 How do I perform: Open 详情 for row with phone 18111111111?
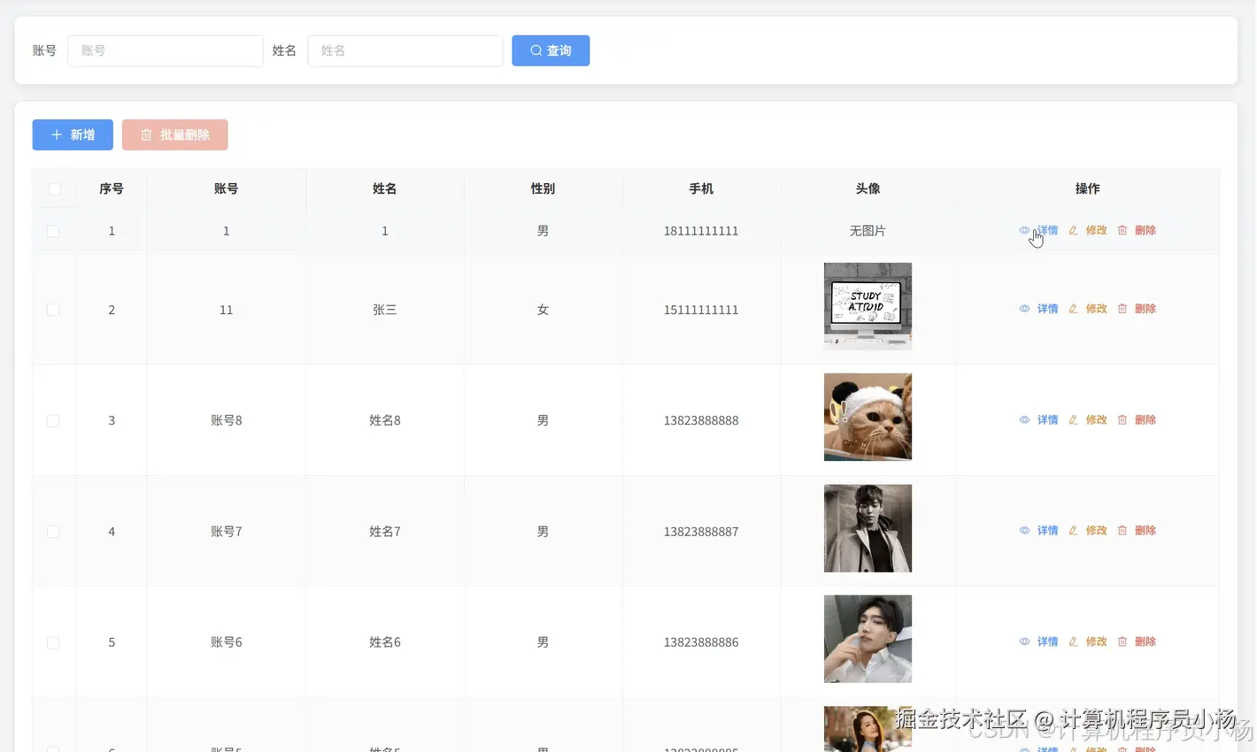1038,230
